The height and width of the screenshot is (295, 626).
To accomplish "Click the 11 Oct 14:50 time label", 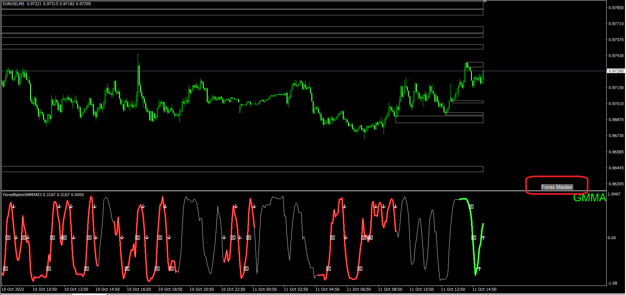I will coord(484,289).
